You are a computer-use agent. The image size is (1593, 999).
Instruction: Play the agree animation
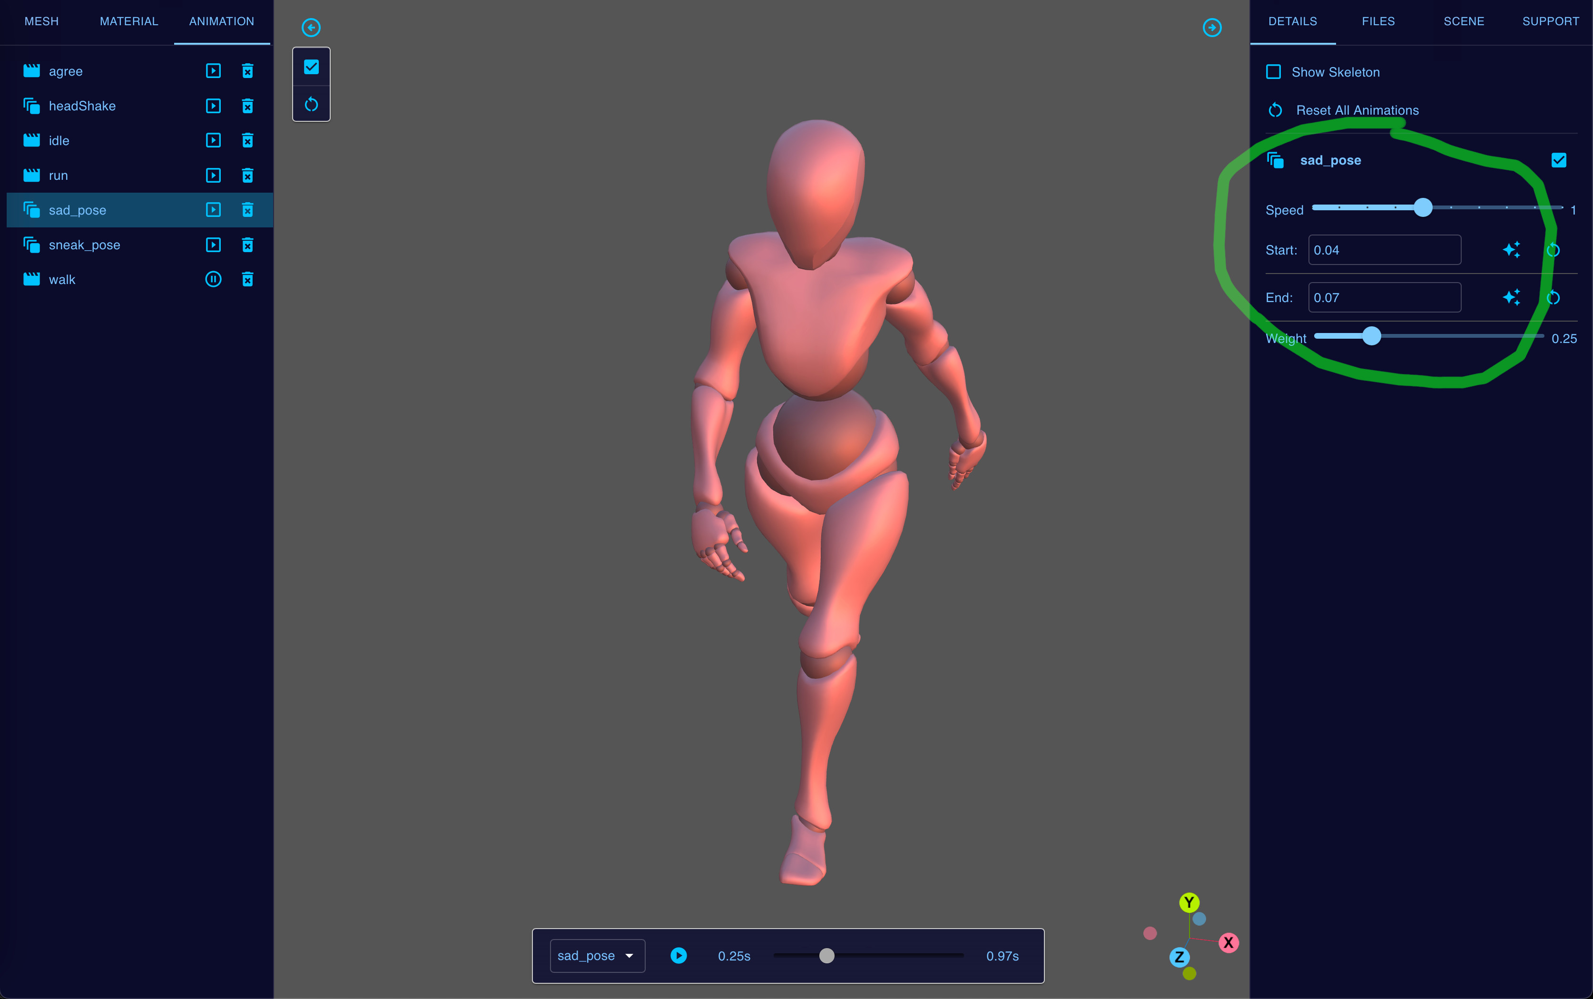[x=213, y=71]
